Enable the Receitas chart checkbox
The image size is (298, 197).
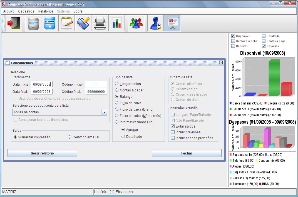[x=233, y=46]
